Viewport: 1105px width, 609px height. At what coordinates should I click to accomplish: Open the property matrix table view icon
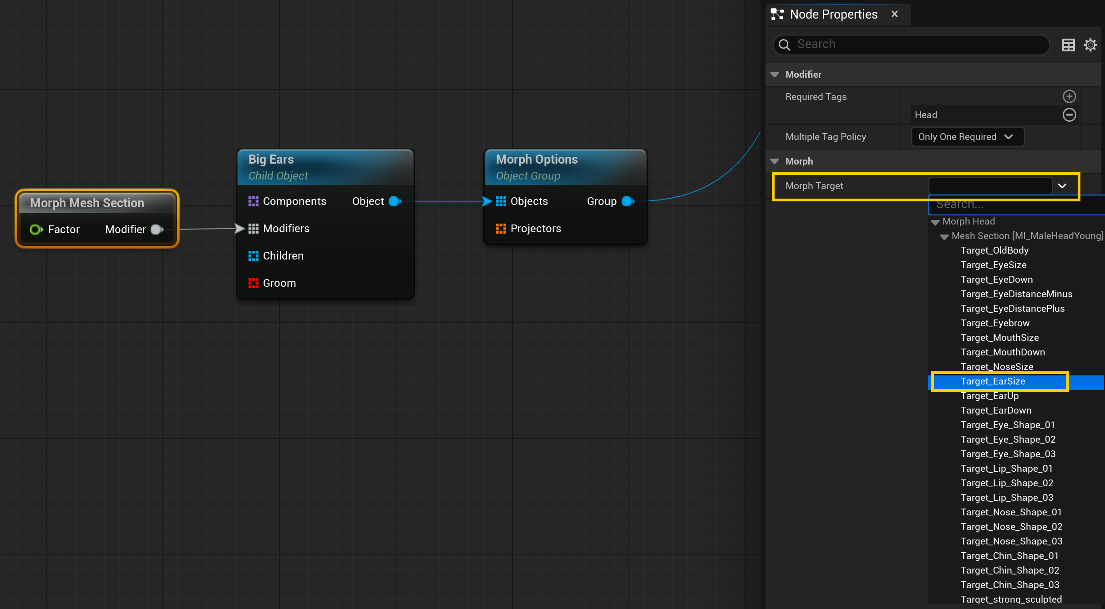click(x=1068, y=45)
